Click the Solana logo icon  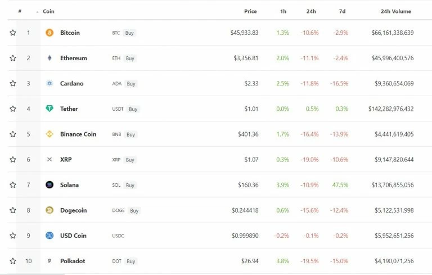click(x=49, y=184)
